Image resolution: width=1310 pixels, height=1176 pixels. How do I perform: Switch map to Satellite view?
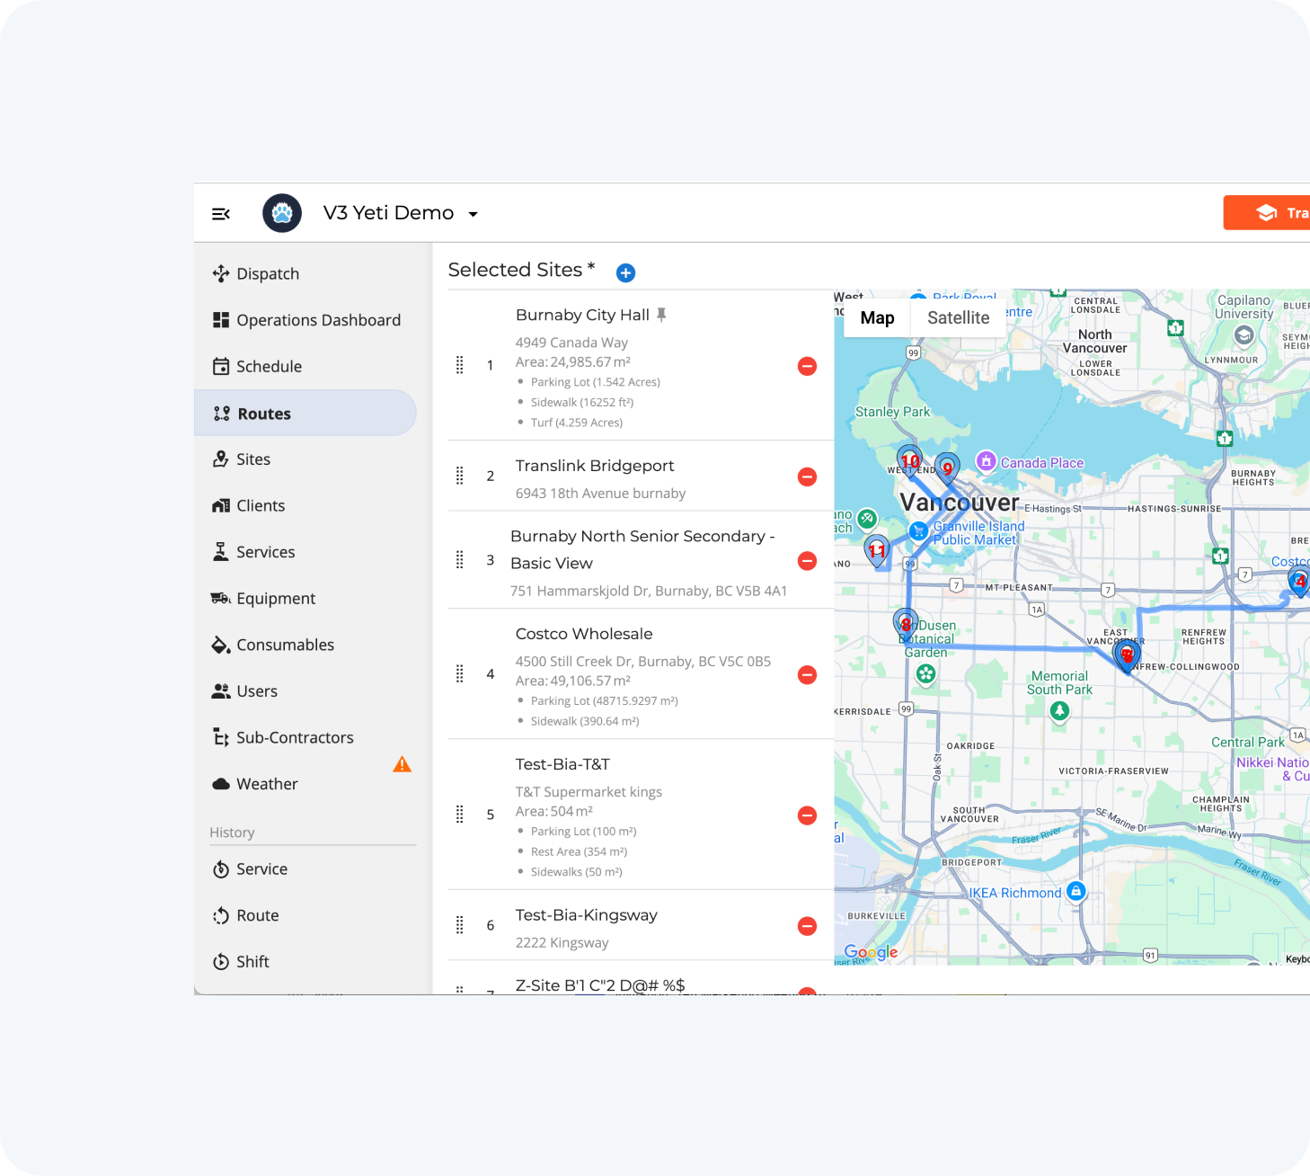[x=958, y=317]
